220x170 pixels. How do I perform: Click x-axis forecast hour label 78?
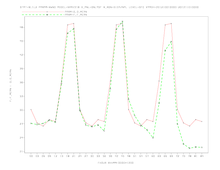(x=190, y=156)
